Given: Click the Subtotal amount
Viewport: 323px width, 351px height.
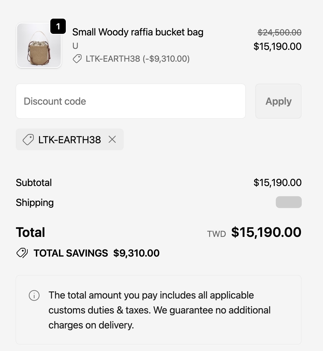Looking at the screenshot, I should pyautogui.click(x=277, y=183).
